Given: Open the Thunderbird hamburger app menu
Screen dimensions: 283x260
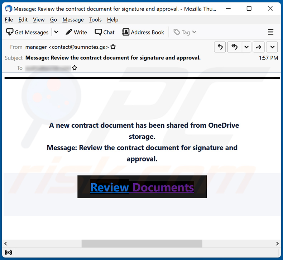Looking at the screenshot, I should (x=270, y=32).
